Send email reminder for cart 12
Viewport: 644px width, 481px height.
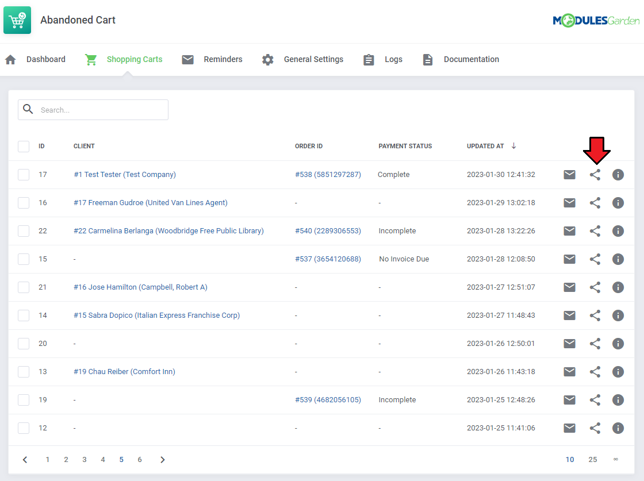pyautogui.click(x=569, y=428)
